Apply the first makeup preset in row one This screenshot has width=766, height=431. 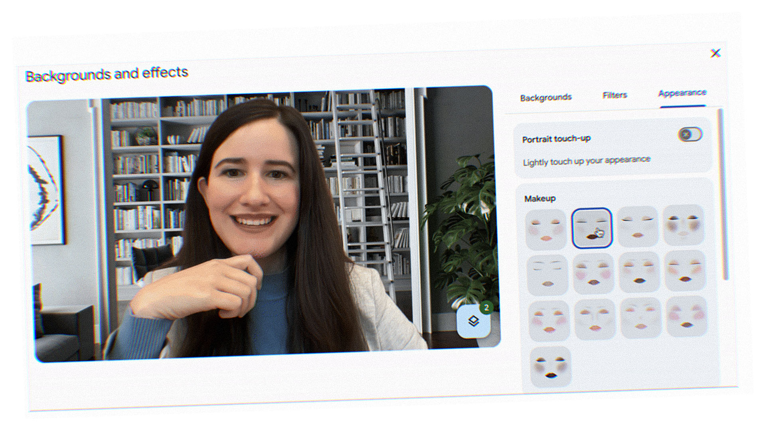tap(546, 229)
